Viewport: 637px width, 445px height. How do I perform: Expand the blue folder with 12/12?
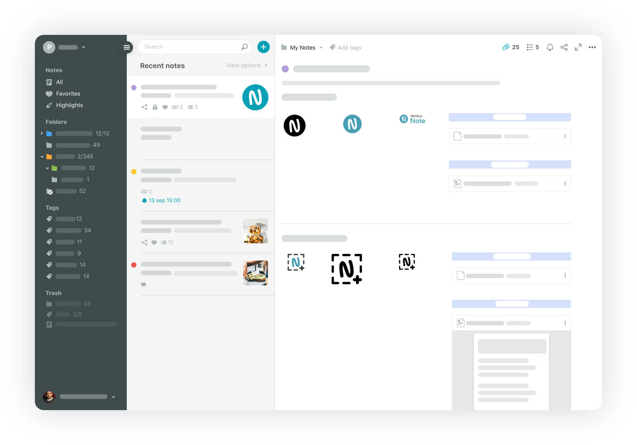tap(42, 133)
